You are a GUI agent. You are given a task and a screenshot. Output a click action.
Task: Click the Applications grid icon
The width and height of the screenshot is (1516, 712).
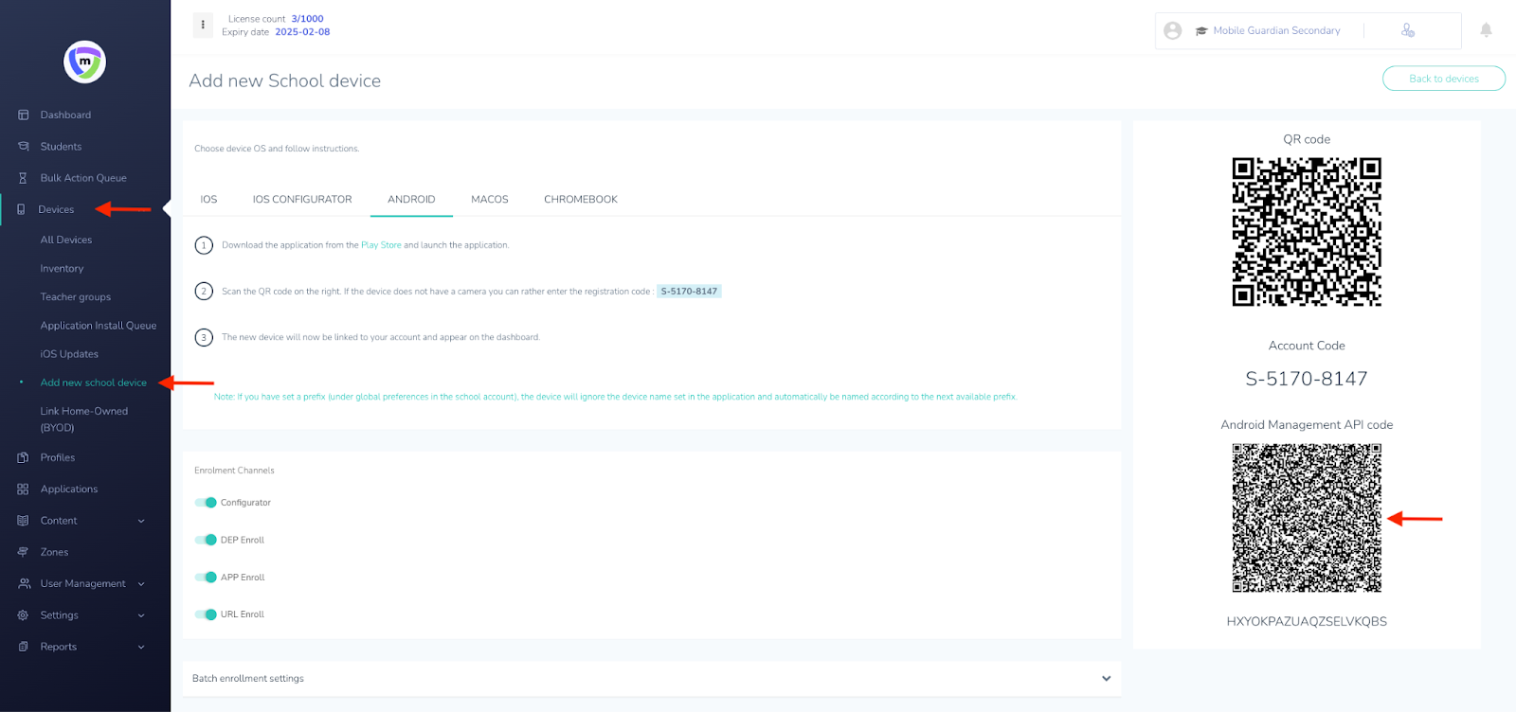[x=23, y=489]
